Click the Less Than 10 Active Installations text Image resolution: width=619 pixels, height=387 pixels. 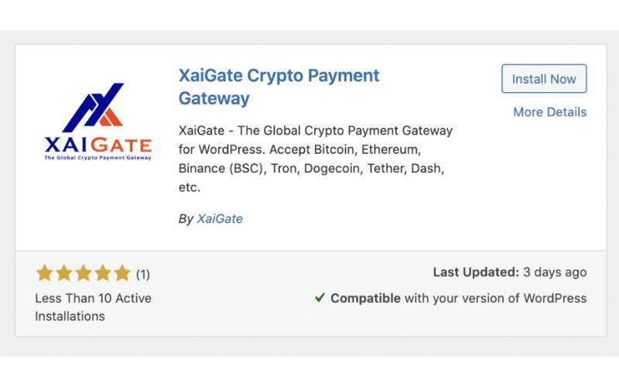click(x=93, y=307)
